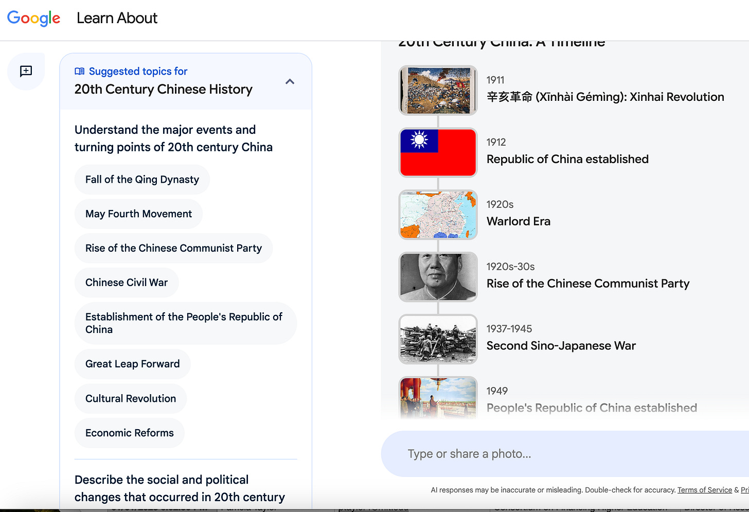Collapse the Suggested topics panel chevron
749x512 pixels.
point(290,82)
